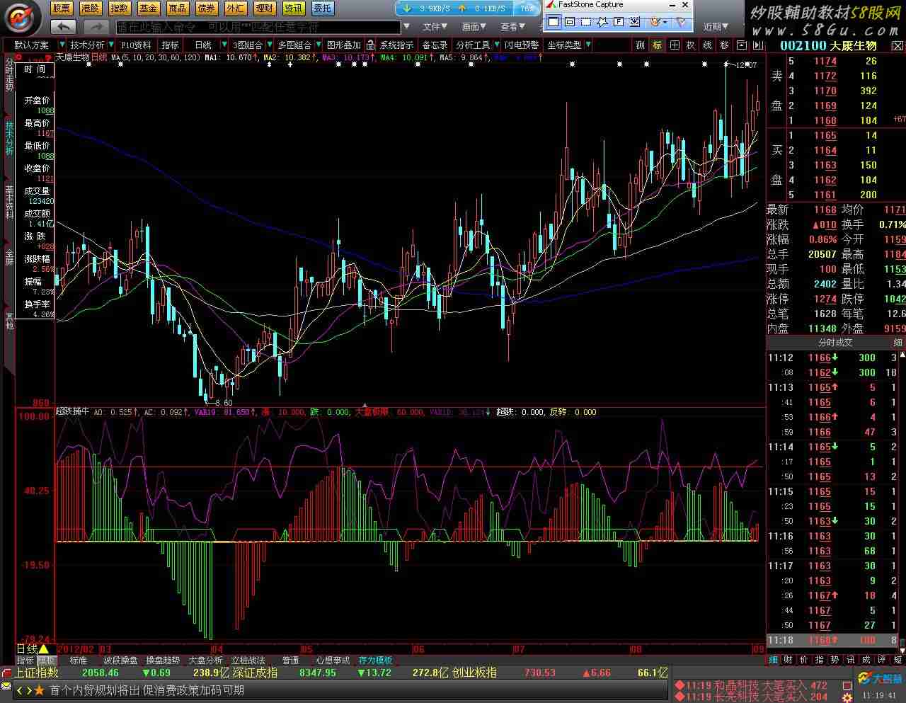Open FastStone output destination palette icon
The width and height of the screenshot is (906, 703).
pos(655,22)
